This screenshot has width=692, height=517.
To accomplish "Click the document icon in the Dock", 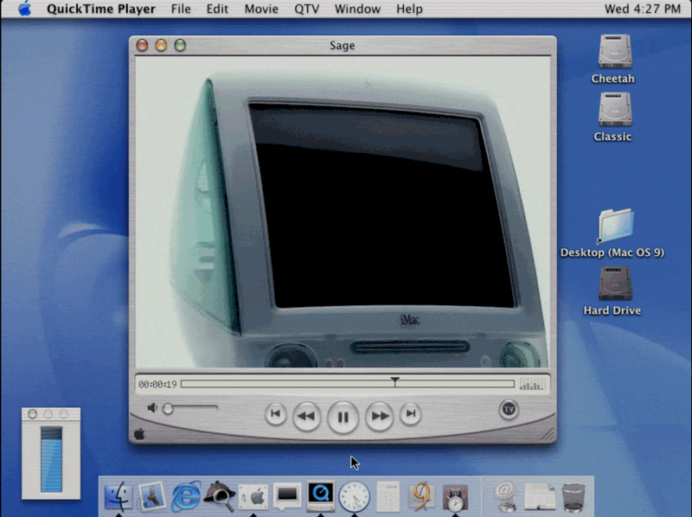I will [540, 497].
